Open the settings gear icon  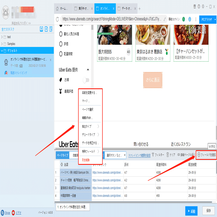[203, 6]
